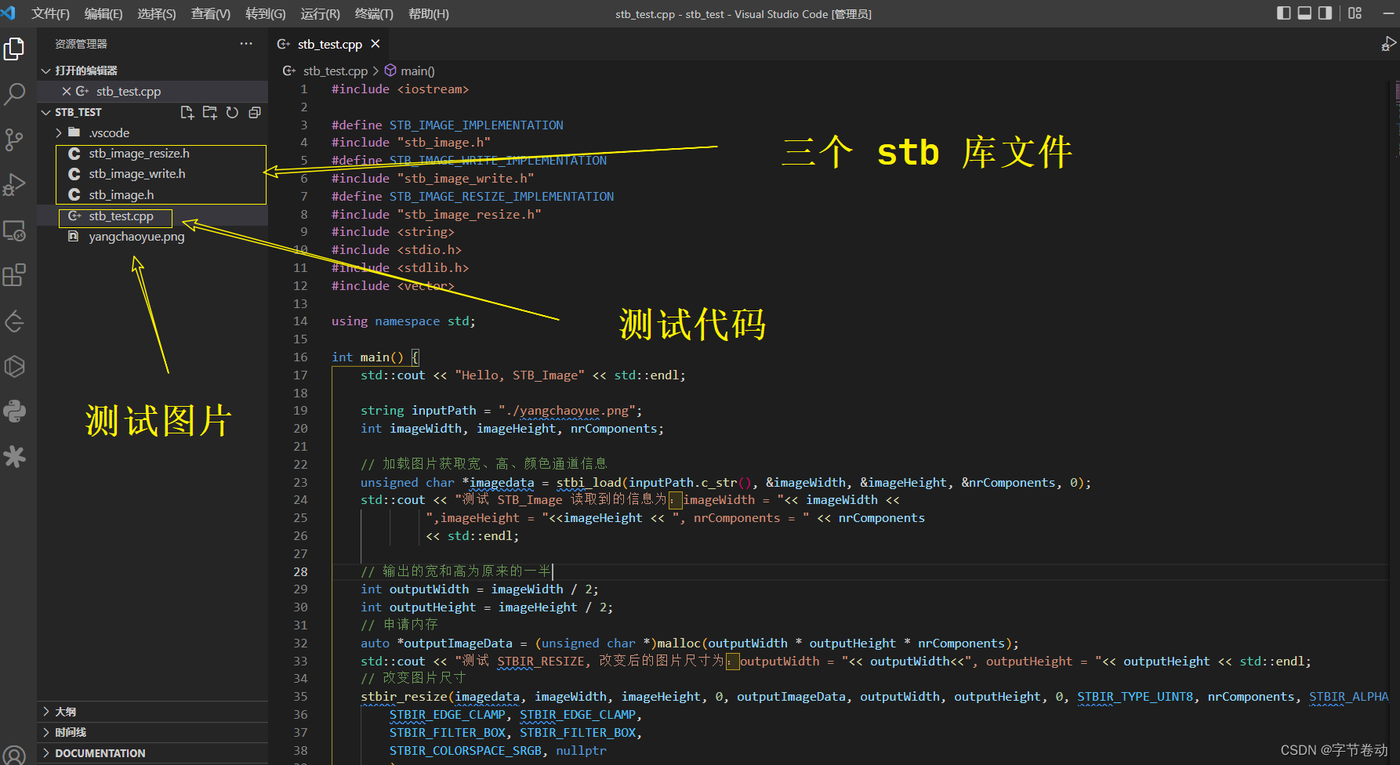This screenshot has height=765, width=1400.
Task: Collapse the STB_TEST folder section
Action: point(46,112)
